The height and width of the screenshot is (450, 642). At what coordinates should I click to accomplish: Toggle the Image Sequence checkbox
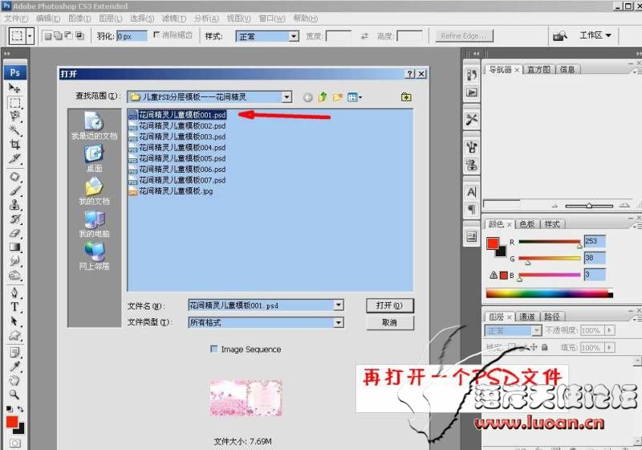click(x=213, y=349)
